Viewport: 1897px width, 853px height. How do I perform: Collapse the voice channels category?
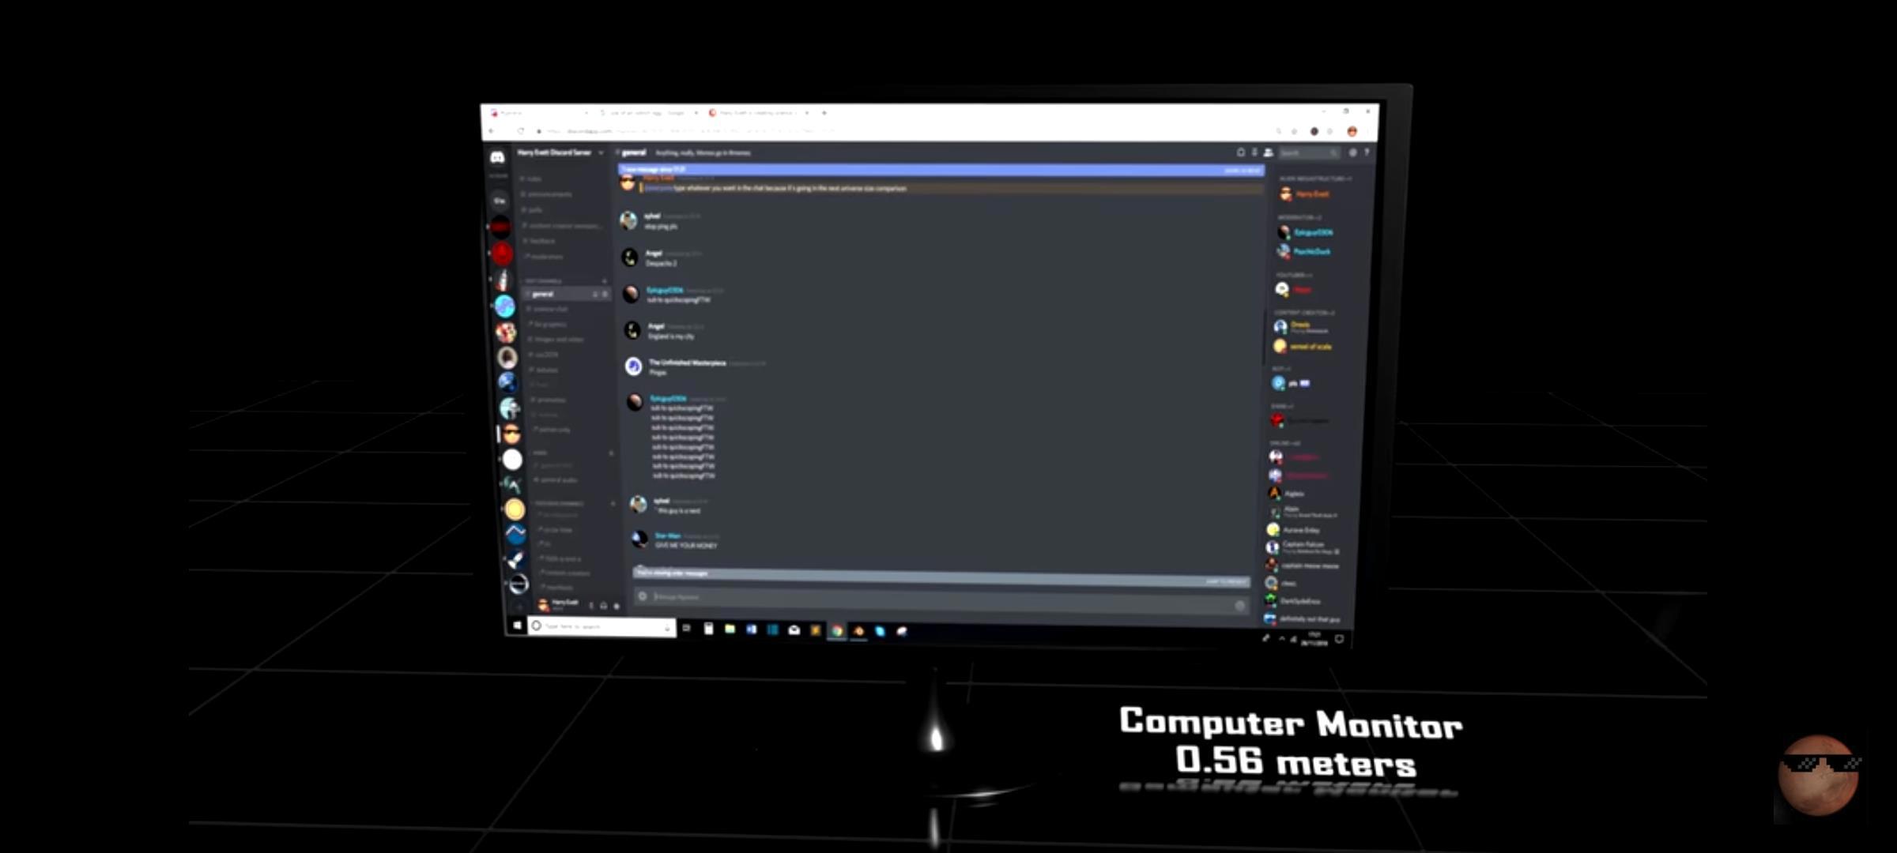pyautogui.click(x=541, y=453)
